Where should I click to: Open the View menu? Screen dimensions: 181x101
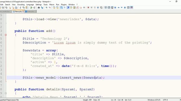tap(14, 4)
